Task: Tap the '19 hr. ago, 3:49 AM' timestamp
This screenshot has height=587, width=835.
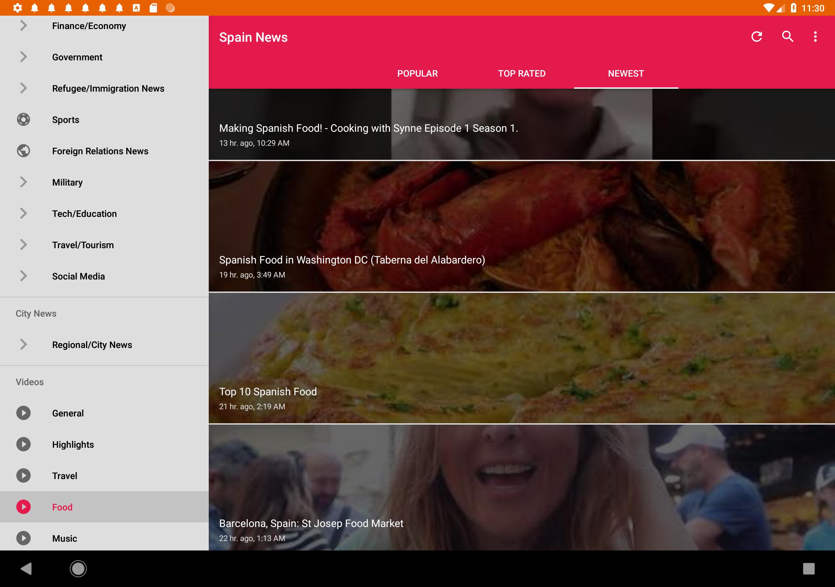Action: tap(252, 275)
